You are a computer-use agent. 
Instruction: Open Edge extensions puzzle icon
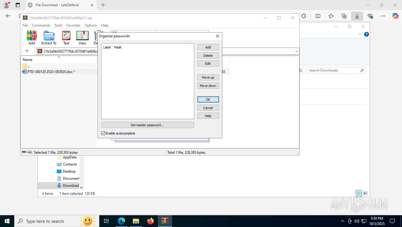[304, 16]
